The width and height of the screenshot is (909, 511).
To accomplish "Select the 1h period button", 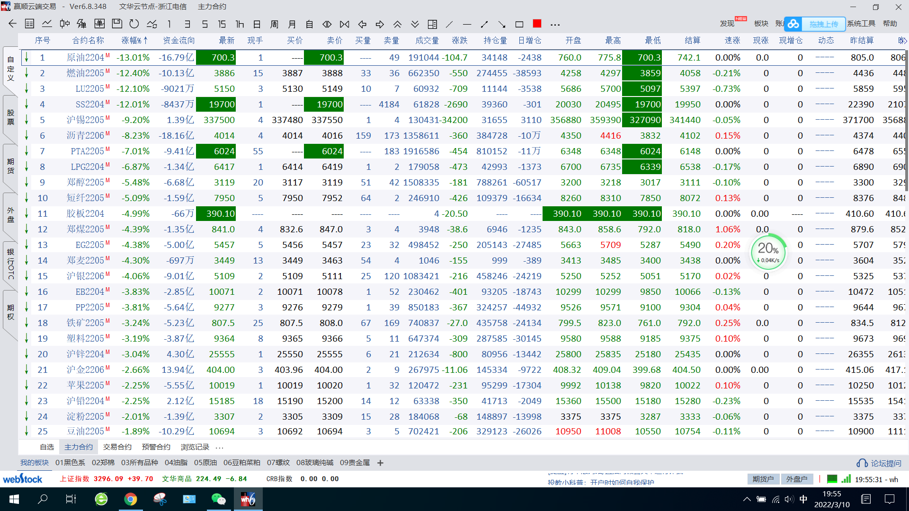I will pos(240,24).
